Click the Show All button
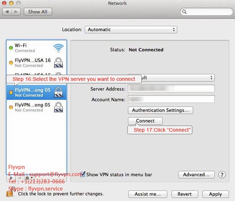Viewport: 235px width, 201px height. coord(38,12)
